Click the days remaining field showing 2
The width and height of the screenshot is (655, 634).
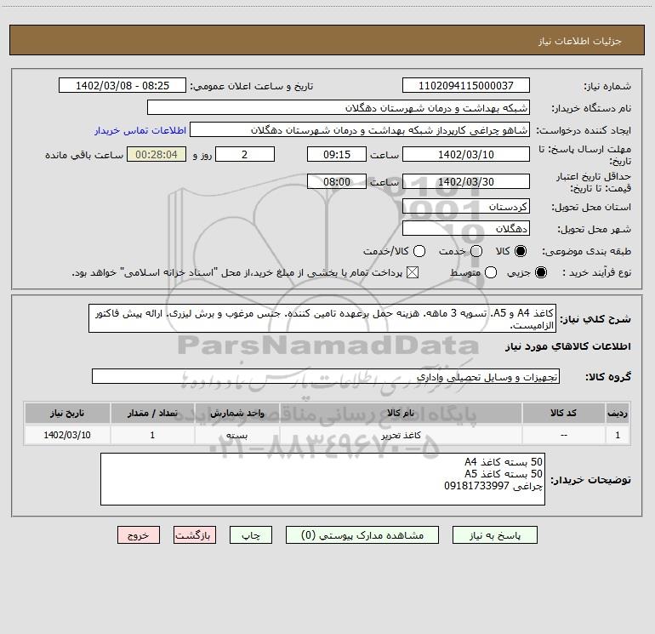[x=245, y=155]
